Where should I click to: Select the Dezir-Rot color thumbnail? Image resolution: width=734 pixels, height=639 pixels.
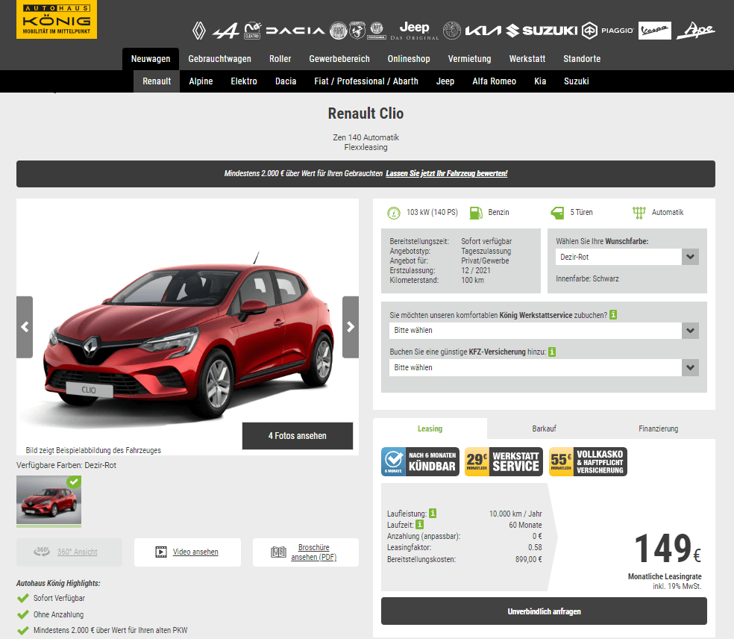click(x=48, y=500)
